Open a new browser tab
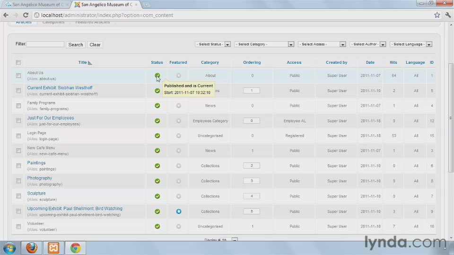This screenshot has width=454, height=255. 147,5
